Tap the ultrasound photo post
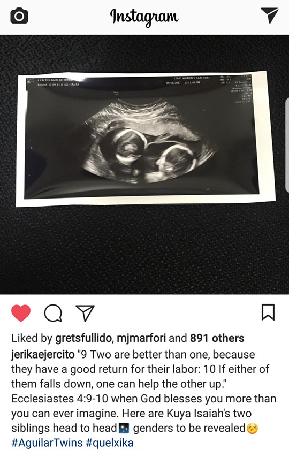The image size is (289, 450). pyautogui.click(x=144, y=165)
